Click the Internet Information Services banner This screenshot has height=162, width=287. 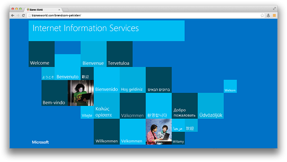[x=106, y=30]
